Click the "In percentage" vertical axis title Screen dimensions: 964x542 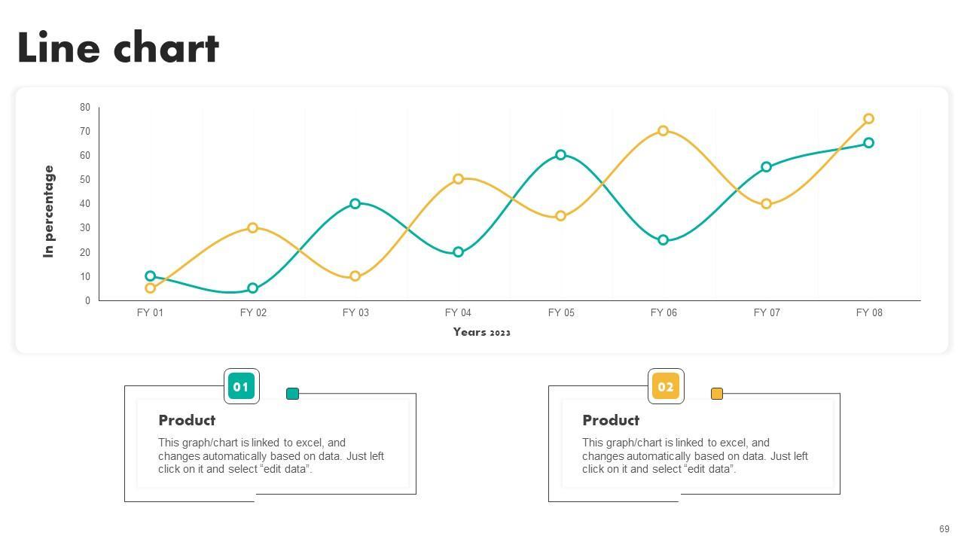coord(49,212)
